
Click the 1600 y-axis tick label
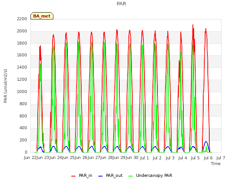click(22, 55)
